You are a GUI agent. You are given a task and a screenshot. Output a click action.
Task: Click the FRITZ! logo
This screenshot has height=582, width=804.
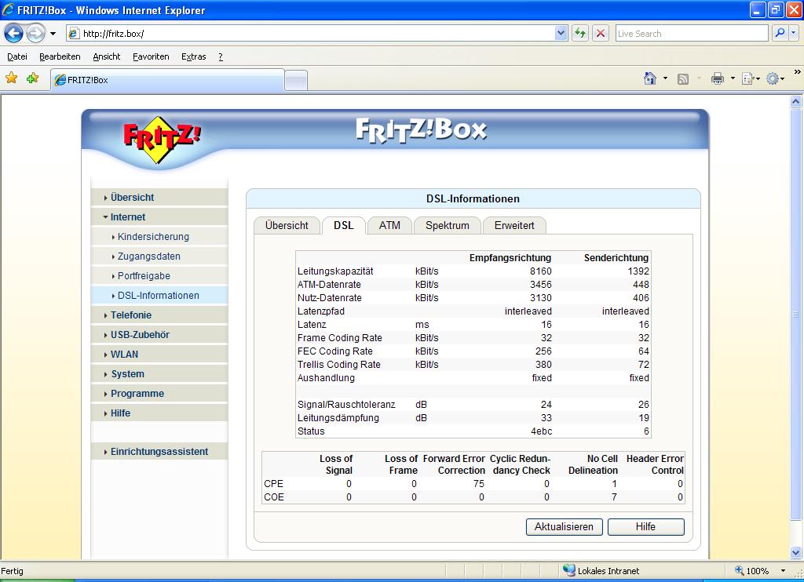pos(161,139)
